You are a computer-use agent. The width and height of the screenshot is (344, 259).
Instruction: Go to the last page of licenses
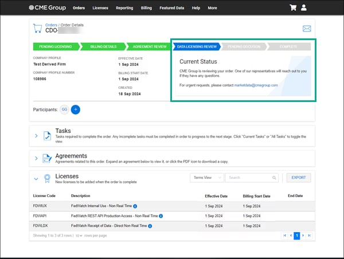(310, 236)
